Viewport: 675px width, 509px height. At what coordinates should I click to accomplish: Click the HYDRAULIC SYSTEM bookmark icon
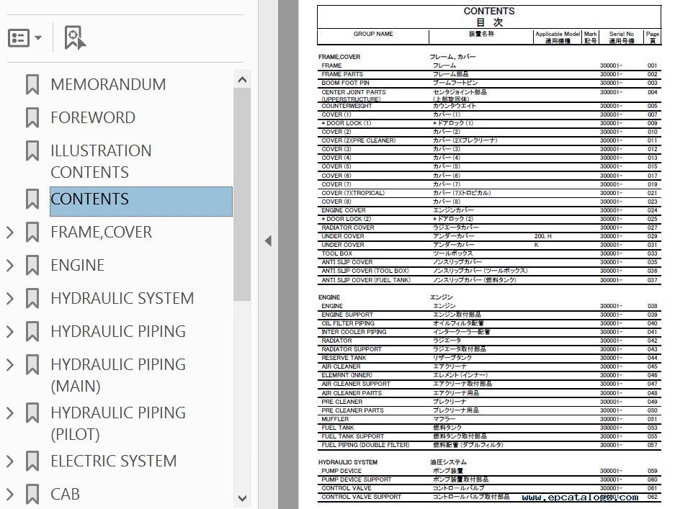coord(32,298)
